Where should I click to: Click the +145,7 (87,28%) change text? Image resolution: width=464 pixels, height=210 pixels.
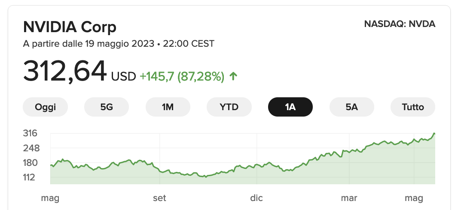coord(182,77)
